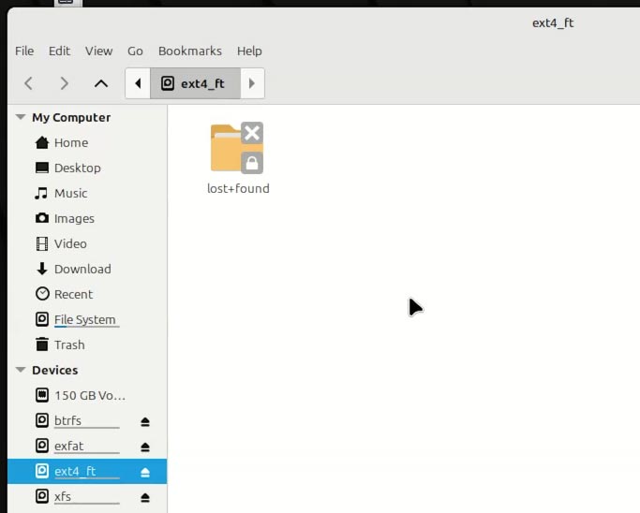This screenshot has width=640, height=513.
Task: Open Trash in the sidebar
Action: [69, 344]
